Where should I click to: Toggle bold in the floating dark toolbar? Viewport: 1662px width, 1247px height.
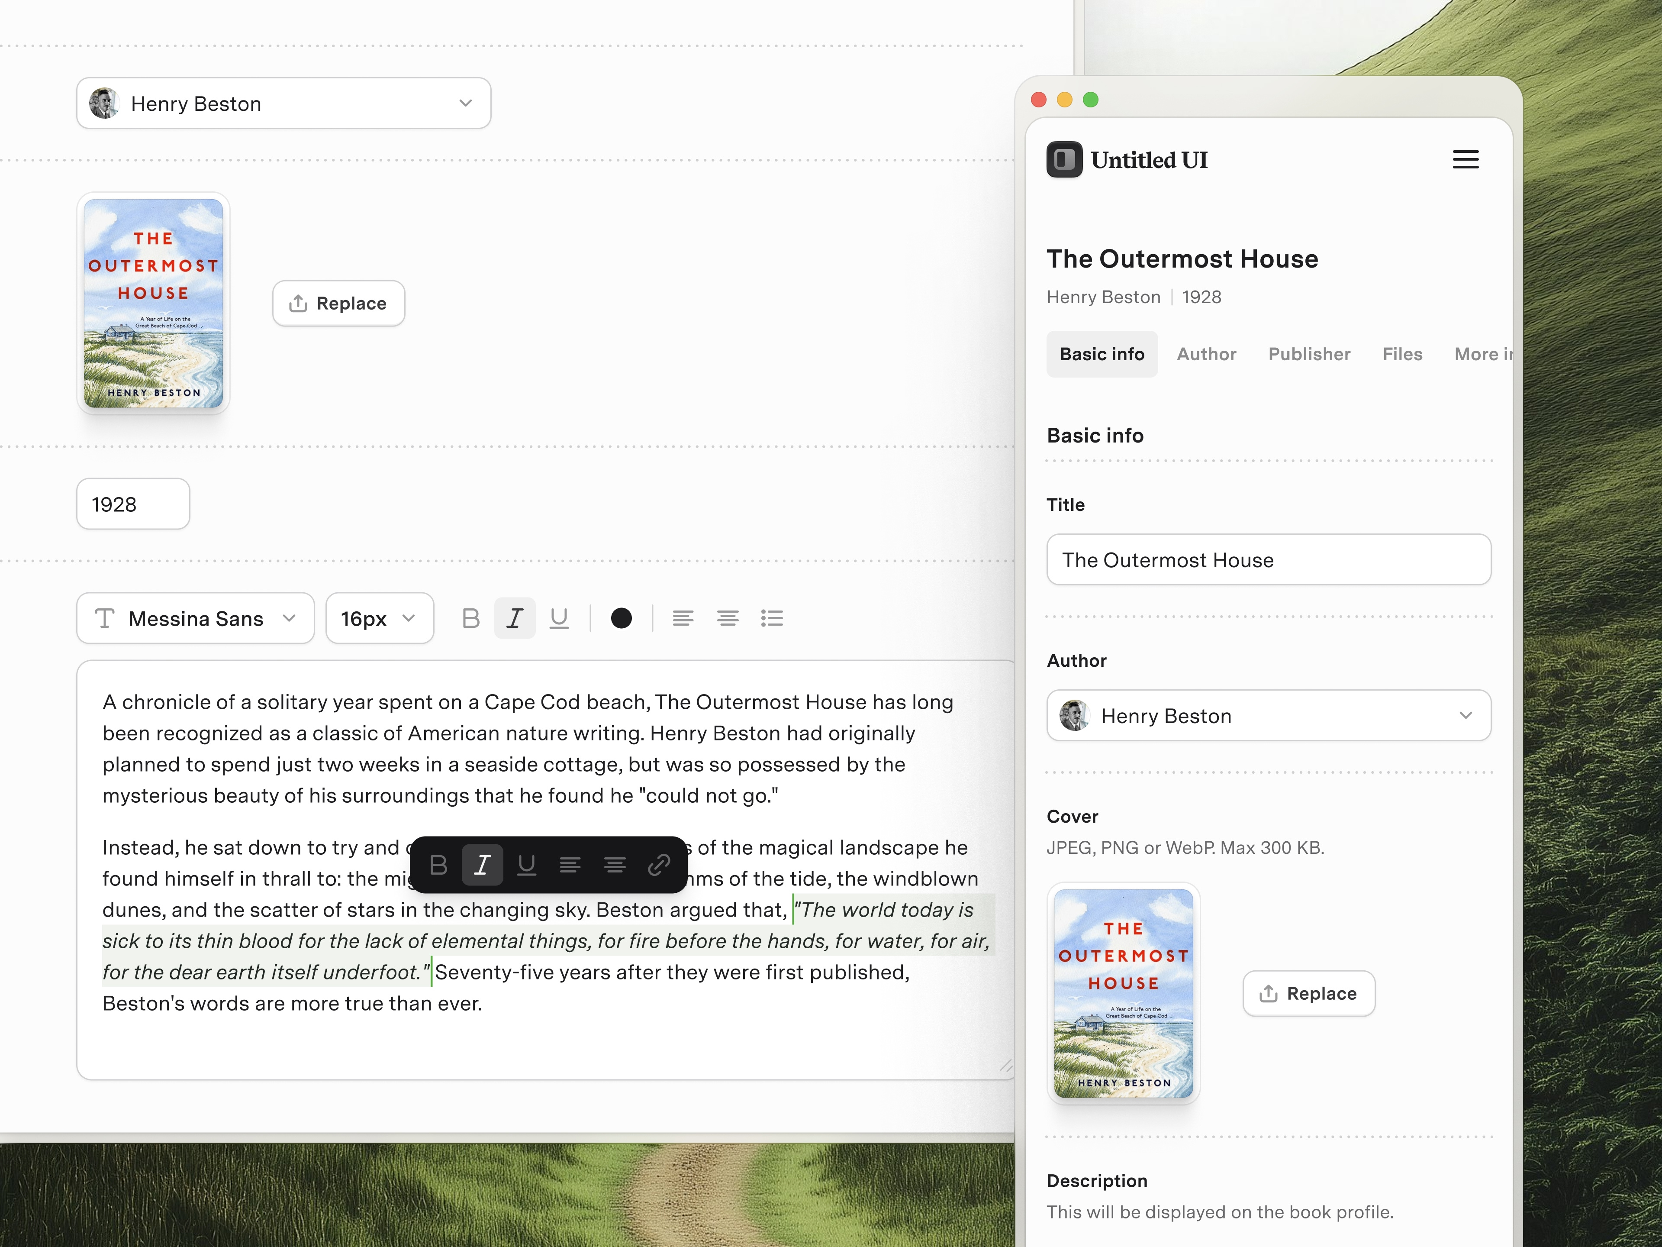click(439, 865)
